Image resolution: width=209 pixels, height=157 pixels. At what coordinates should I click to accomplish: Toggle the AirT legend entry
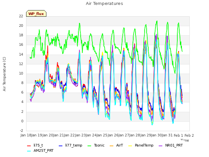pyautogui.click(x=116, y=145)
